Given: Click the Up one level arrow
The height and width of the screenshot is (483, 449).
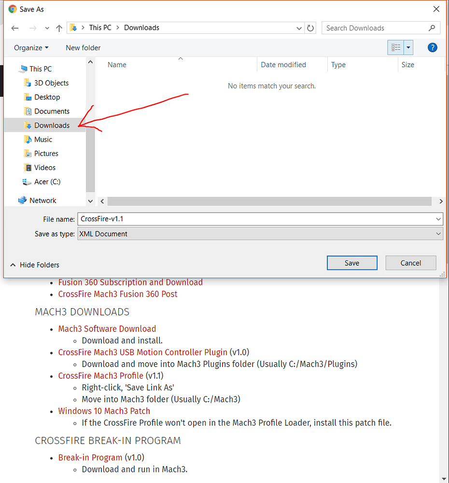Looking at the screenshot, I should 59,28.
